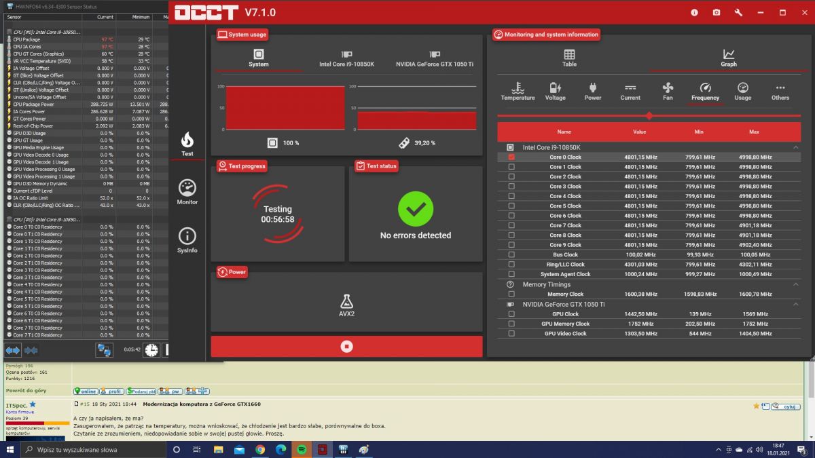Show Temperature sensors in the monitoring panel
Image resolution: width=815 pixels, height=458 pixels.
coord(518,92)
